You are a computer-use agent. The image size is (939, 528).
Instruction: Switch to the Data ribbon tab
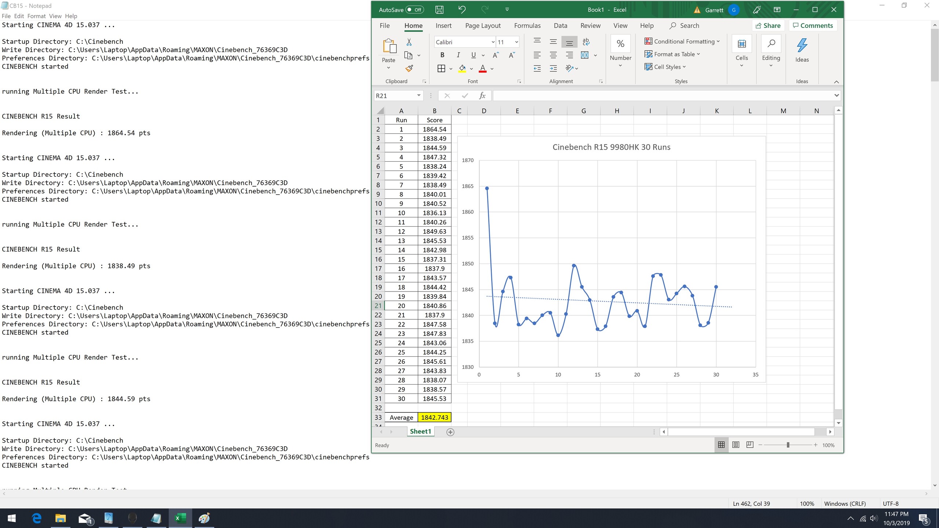pos(560,26)
